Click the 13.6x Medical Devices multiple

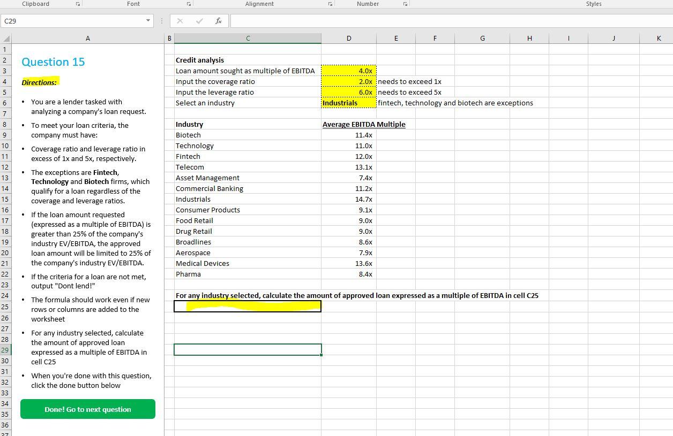(363, 263)
